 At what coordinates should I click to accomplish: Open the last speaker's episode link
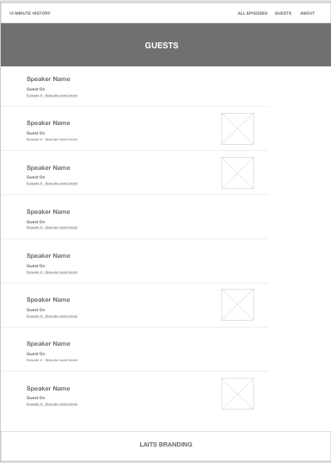[x=52, y=404]
